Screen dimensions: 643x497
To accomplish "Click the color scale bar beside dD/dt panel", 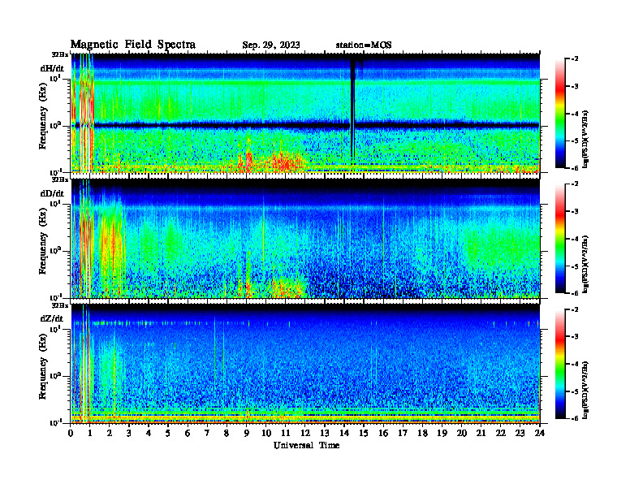I will (x=560, y=238).
